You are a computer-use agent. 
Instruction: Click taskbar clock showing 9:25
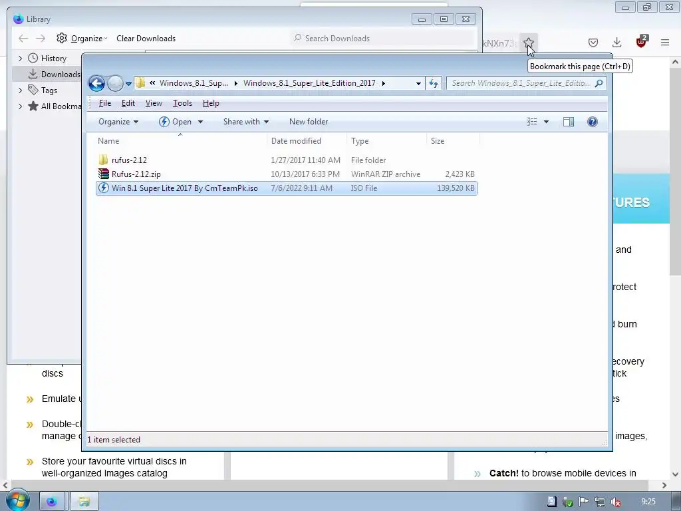click(648, 502)
